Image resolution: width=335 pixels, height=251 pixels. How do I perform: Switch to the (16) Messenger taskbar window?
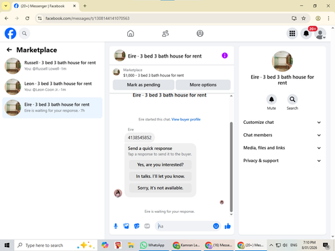point(218,245)
